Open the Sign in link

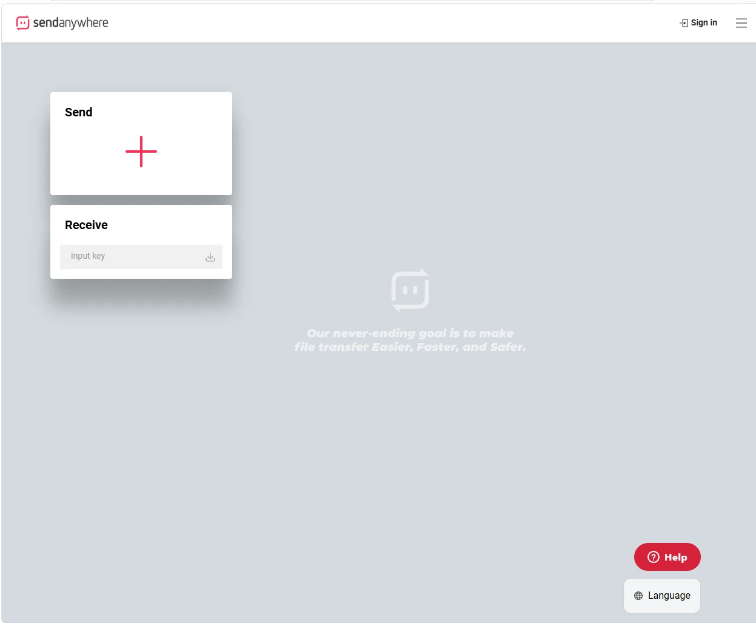[698, 22]
